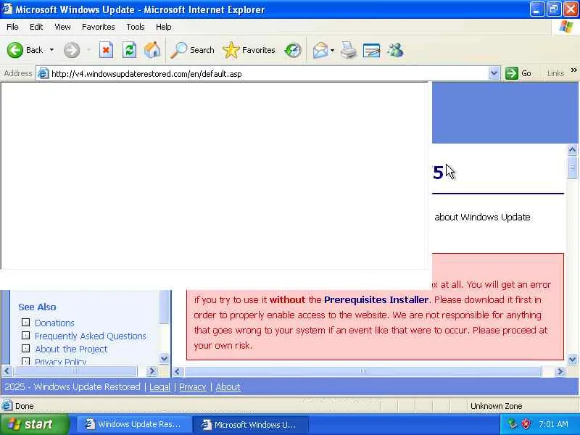Click box icon beside Frequently Asked Questions
The height and width of the screenshot is (435, 580).
[x=25, y=336]
